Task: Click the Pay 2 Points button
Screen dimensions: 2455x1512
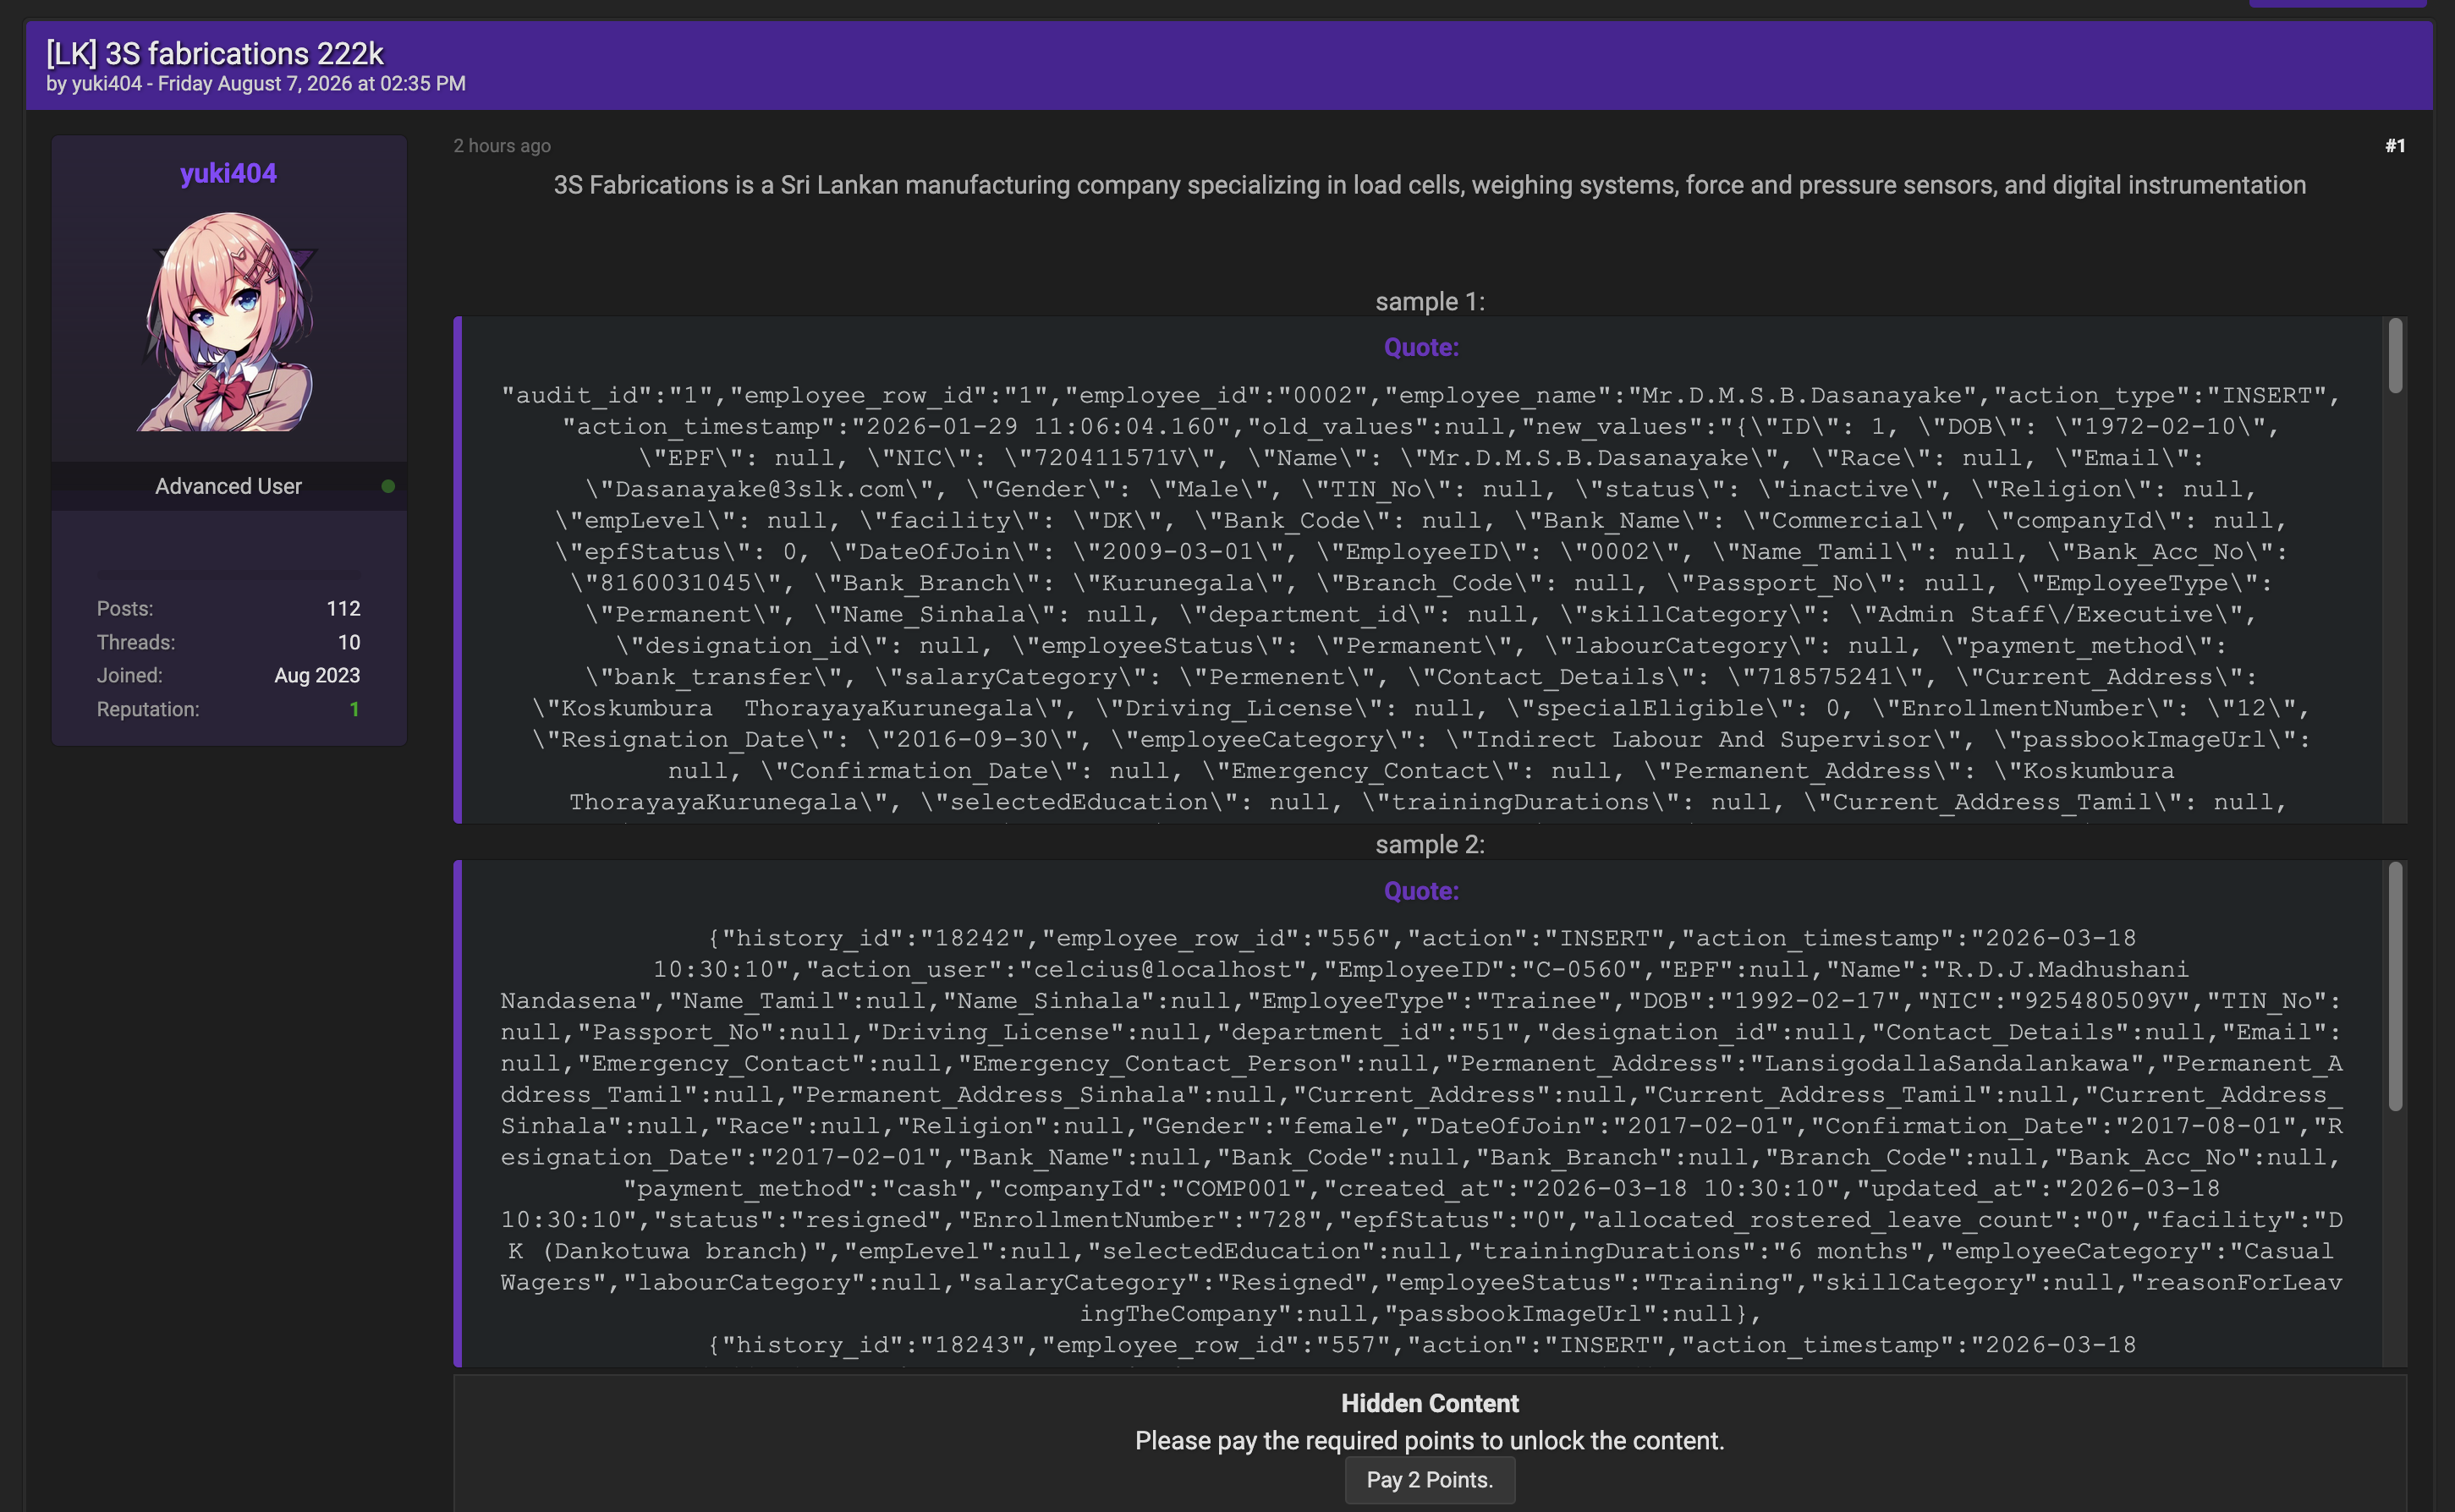Action: (x=1430, y=1479)
